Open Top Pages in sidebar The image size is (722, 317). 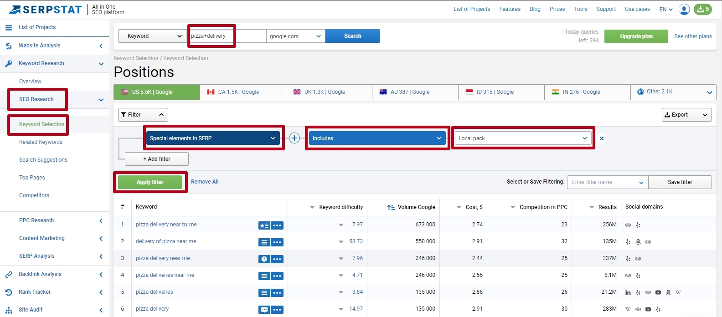pyautogui.click(x=32, y=178)
